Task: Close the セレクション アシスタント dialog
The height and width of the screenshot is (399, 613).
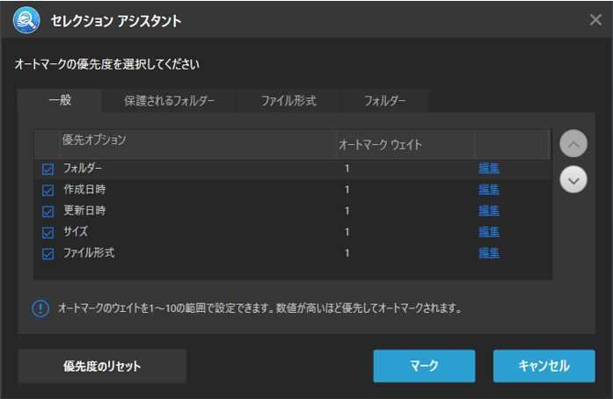Action: point(595,19)
